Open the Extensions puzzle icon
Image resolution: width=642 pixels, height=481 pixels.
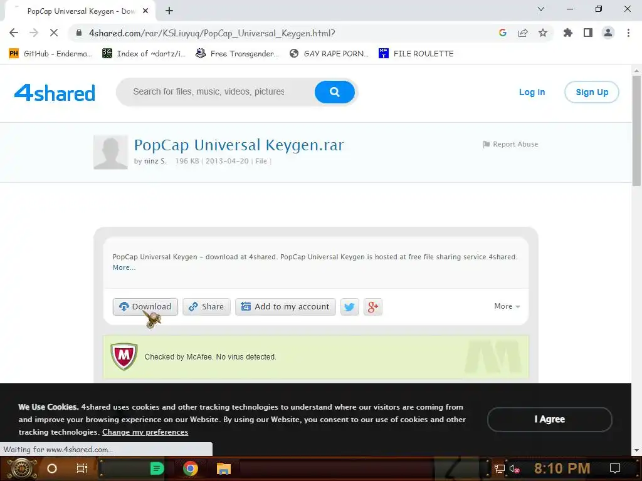pyautogui.click(x=568, y=33)
